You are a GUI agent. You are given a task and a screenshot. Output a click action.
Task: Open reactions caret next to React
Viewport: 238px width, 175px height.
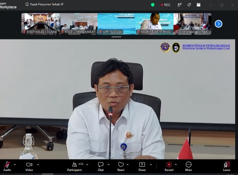(128, 164)
